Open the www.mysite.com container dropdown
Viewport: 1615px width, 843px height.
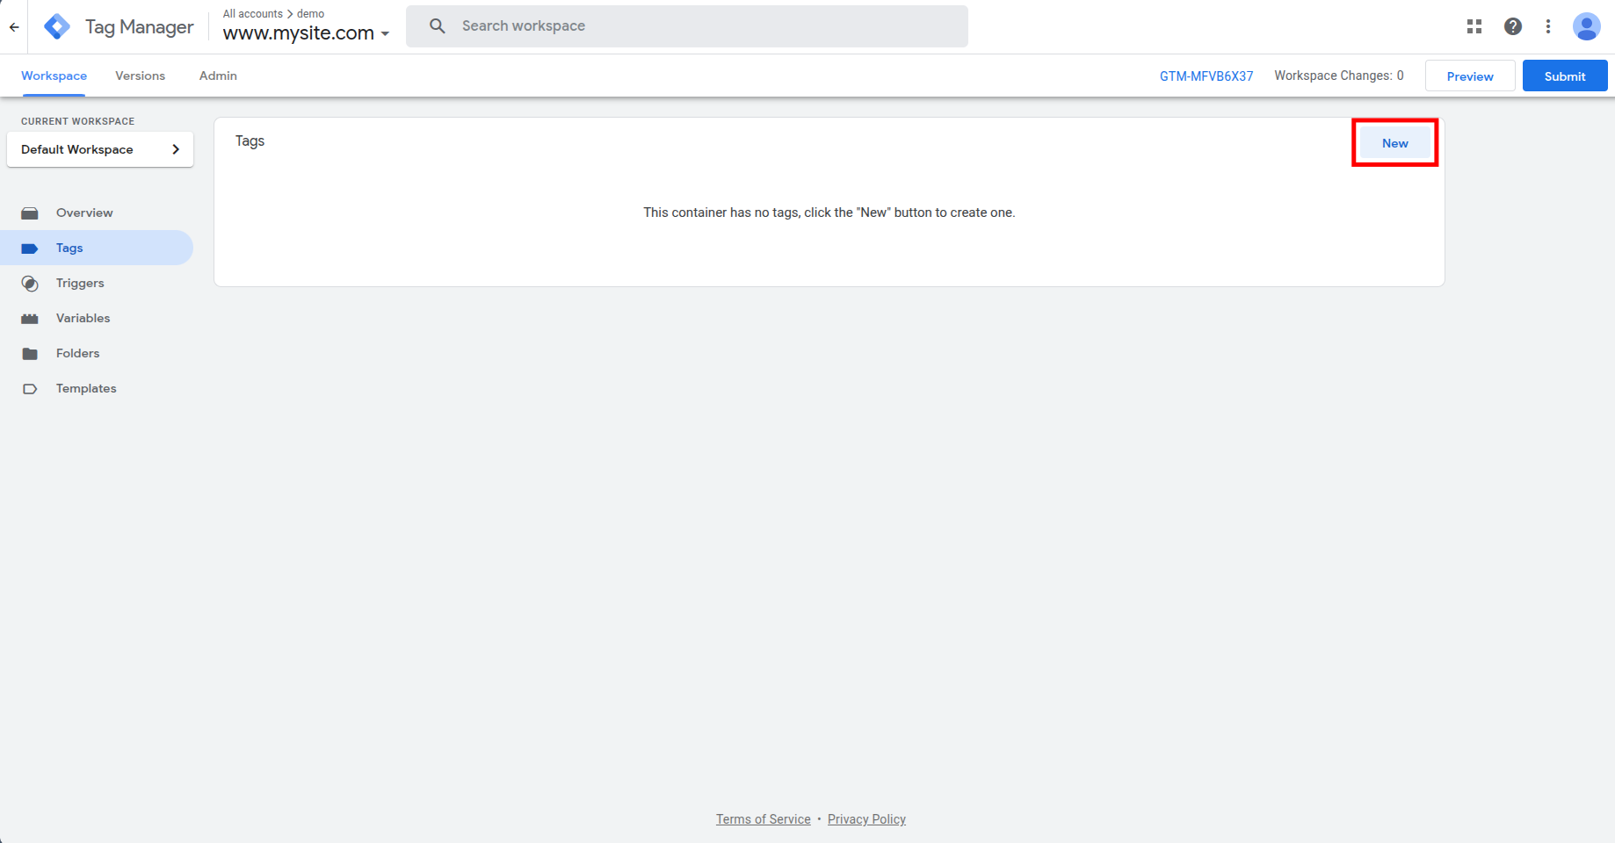[x=306, y=33]
